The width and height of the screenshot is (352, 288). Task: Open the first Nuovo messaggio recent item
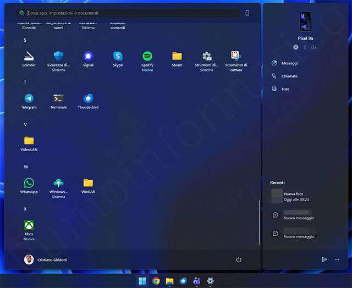293,215
